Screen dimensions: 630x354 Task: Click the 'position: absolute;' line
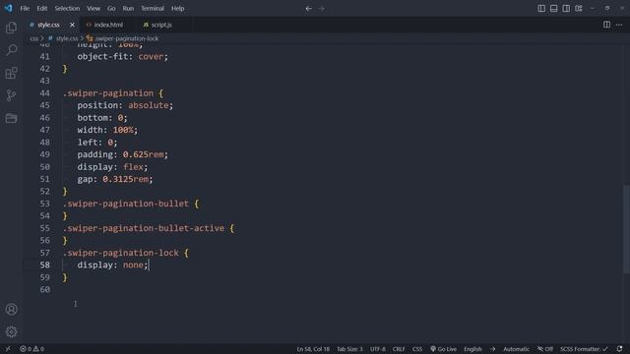[125, 105]
